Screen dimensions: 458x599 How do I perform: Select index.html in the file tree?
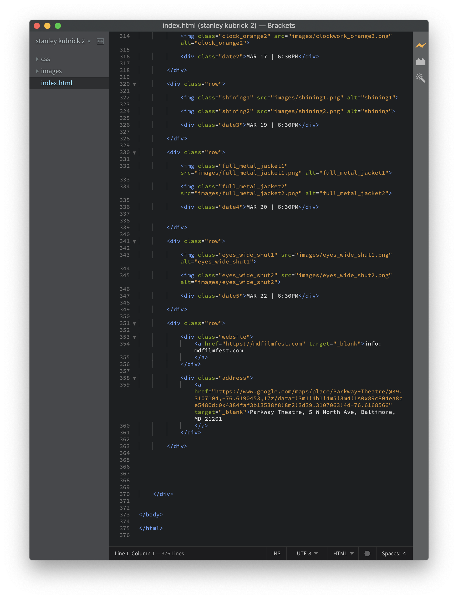coord(57,83)
